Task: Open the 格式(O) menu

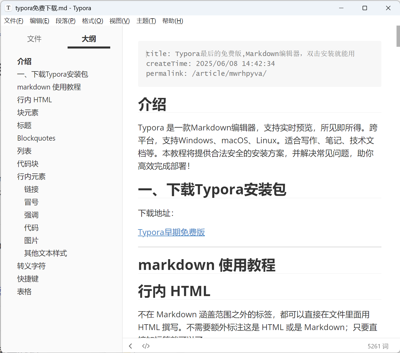Action: 92,21
